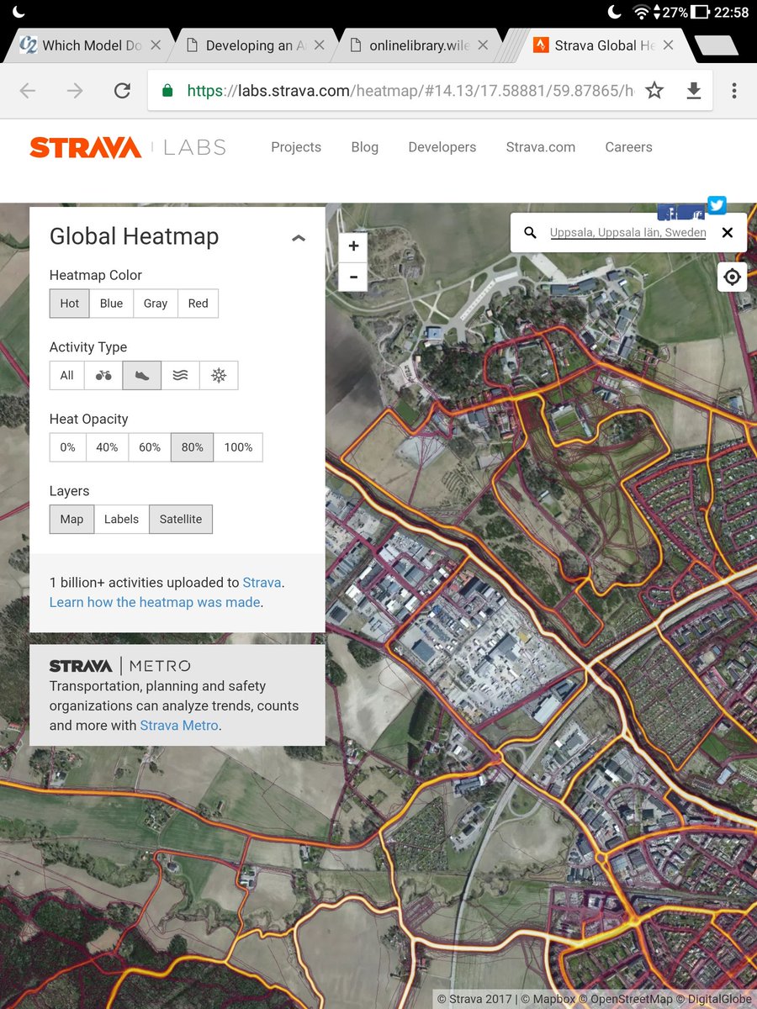Set heat opacity to 40%

point(107,447)
